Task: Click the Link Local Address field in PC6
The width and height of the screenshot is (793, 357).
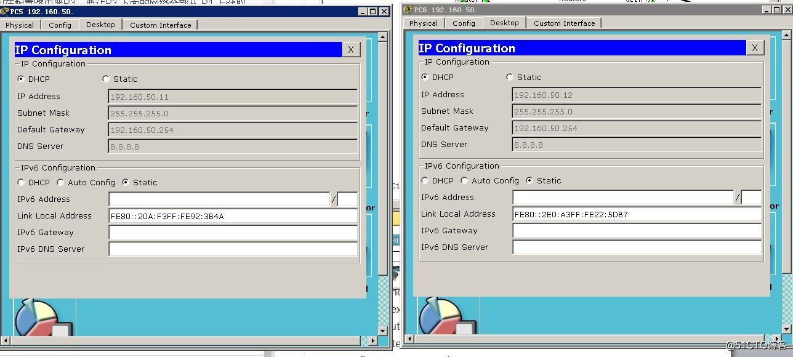Action: 637,214
